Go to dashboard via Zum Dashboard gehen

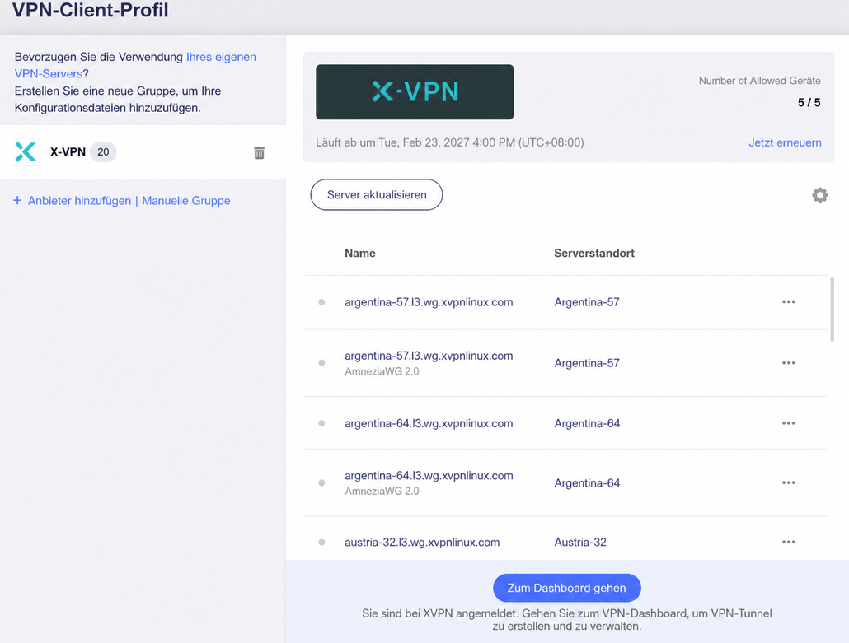pos(567,588)
